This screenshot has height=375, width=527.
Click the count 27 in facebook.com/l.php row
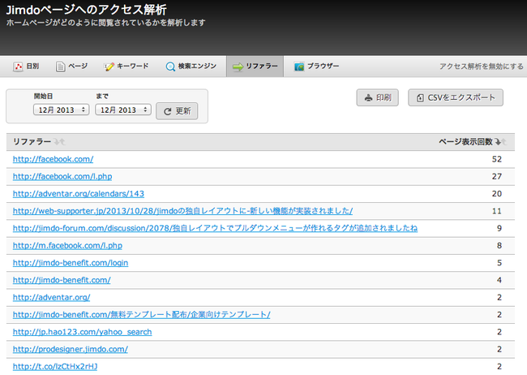pos(497,176)
